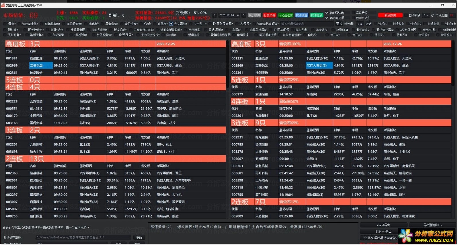Click the green 软件更新 button
Screen dimensions: 458x245
[x=317, y=15]
